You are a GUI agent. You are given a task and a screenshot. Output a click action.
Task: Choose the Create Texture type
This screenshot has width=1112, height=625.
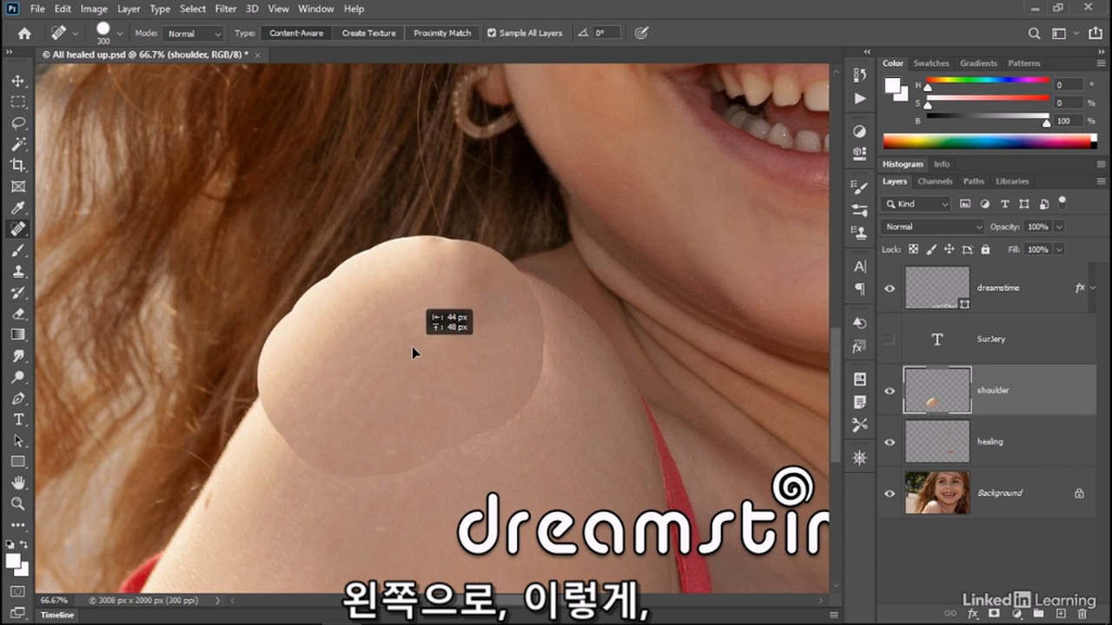pos(368,33)
